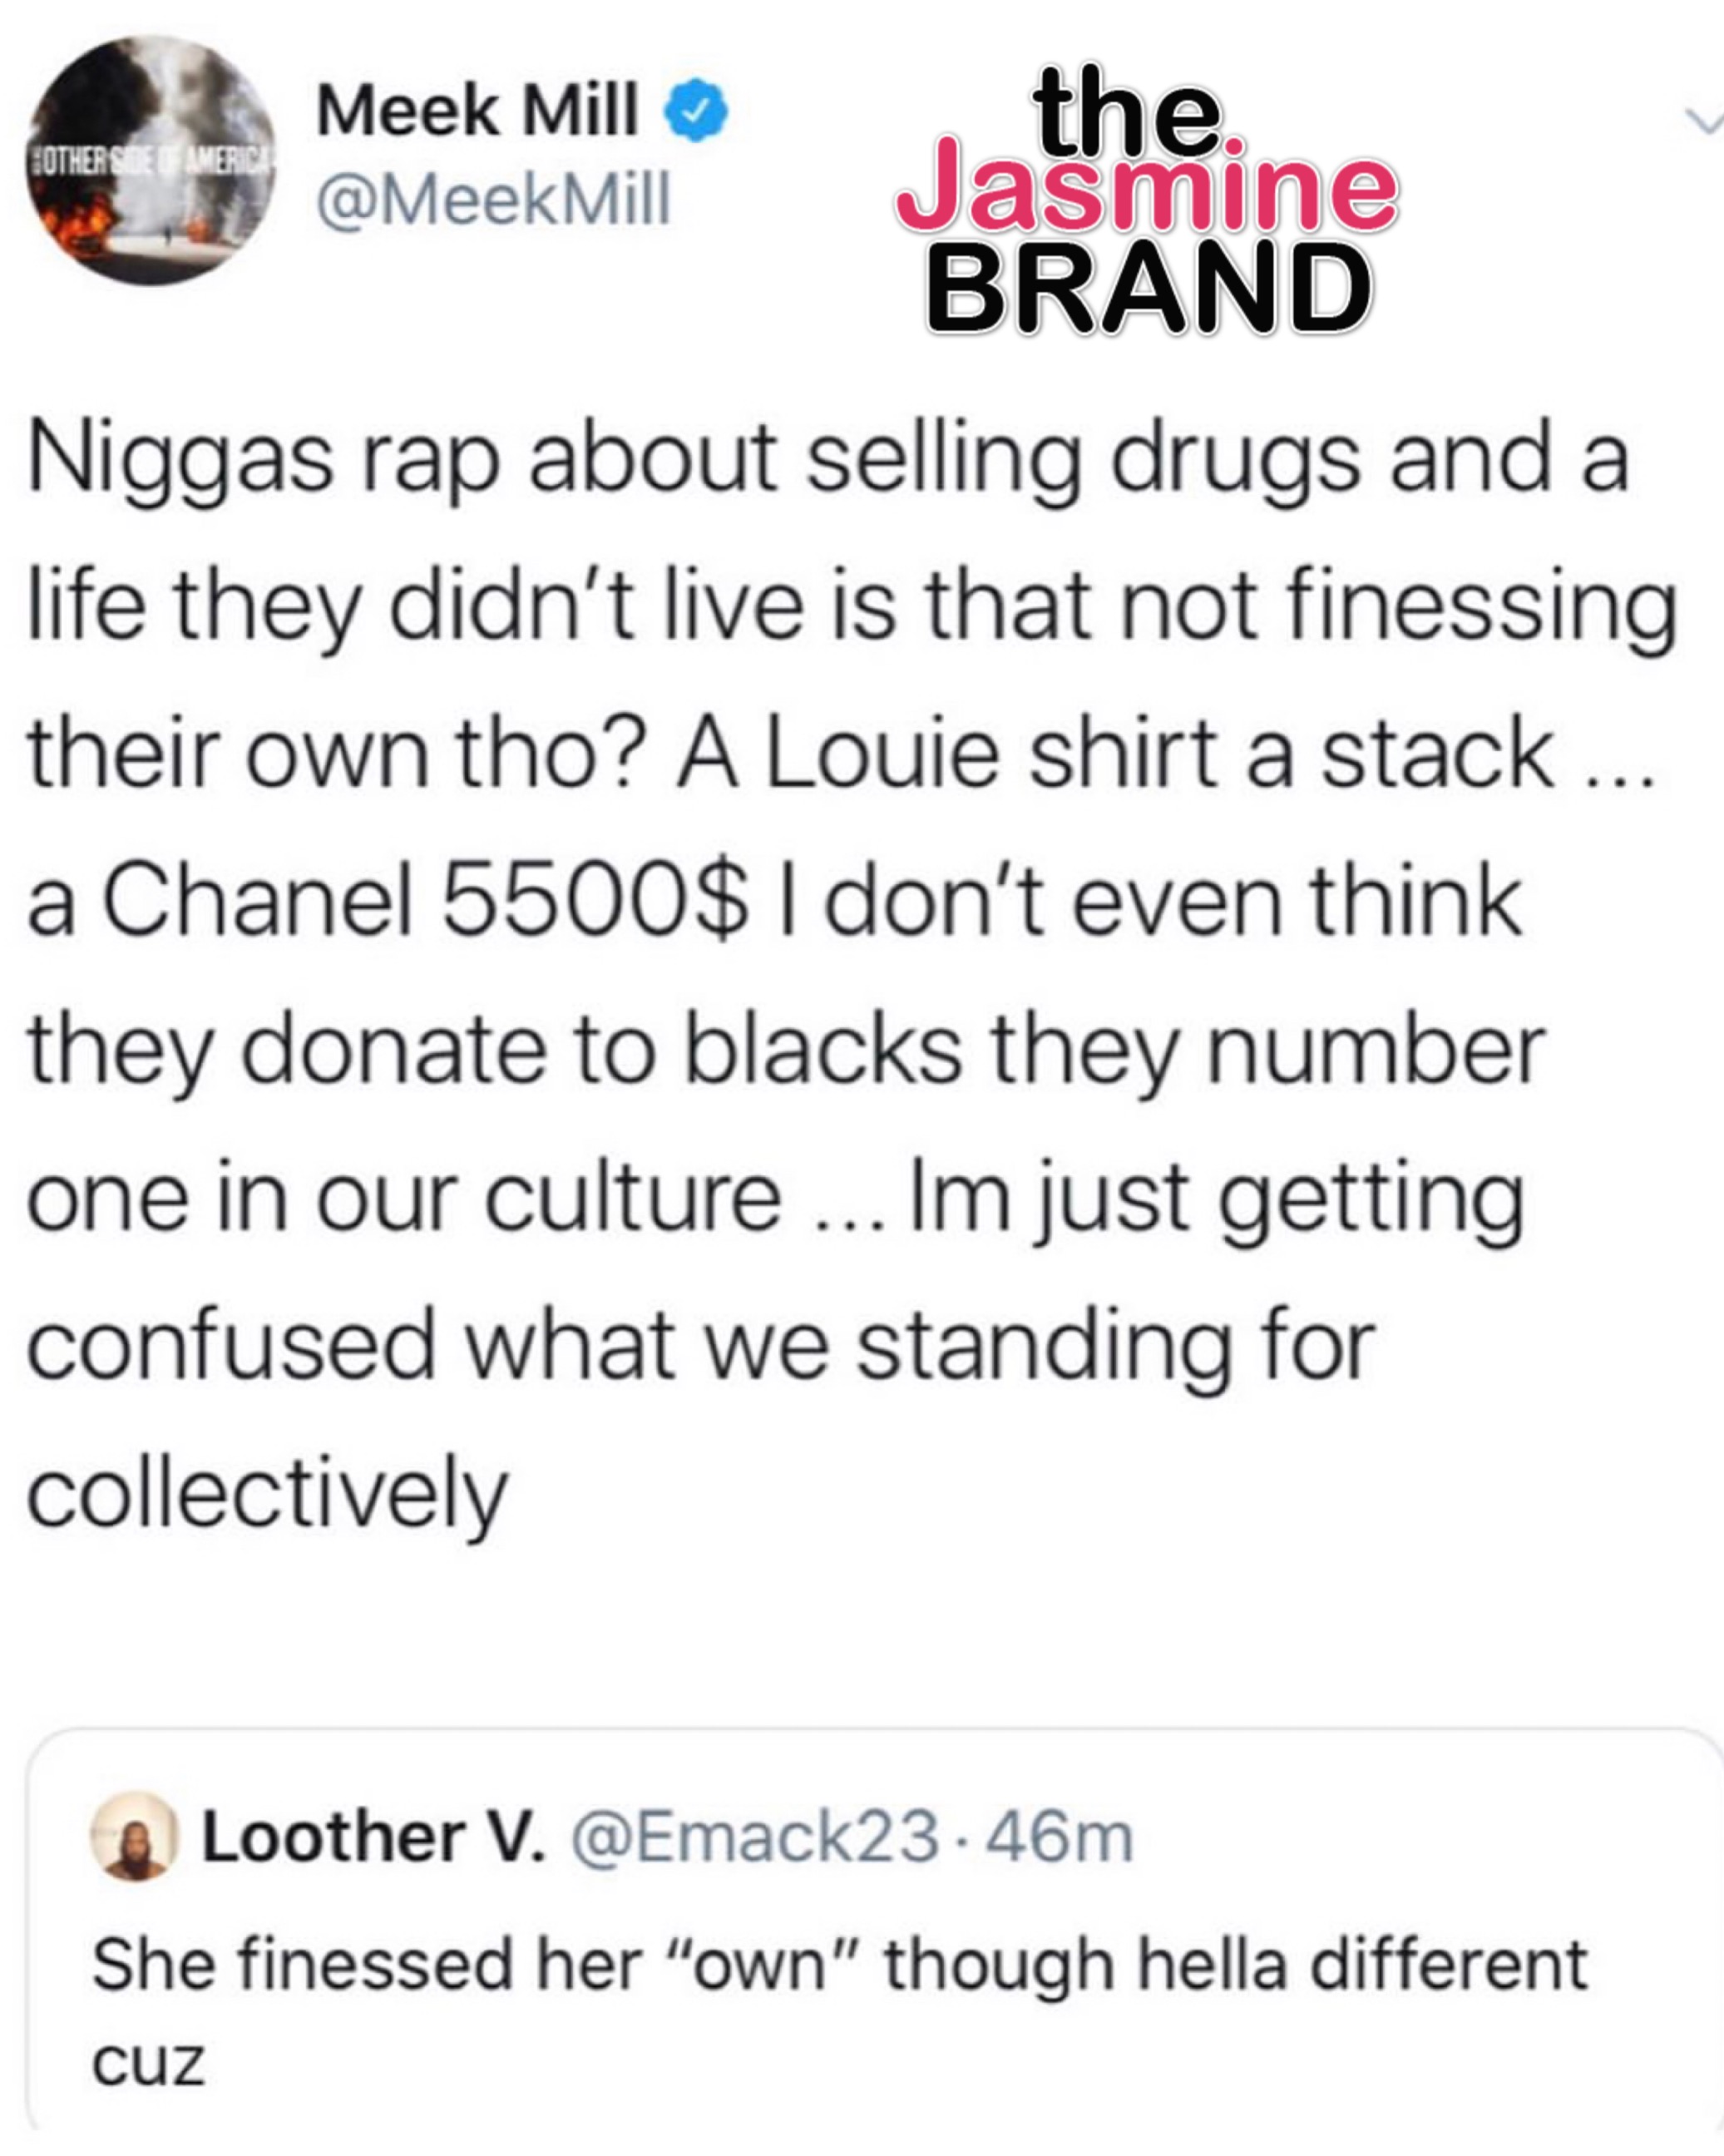Open Loother V. display name
Viewport: 1724px width, 2156px height.
point(374,1837)
